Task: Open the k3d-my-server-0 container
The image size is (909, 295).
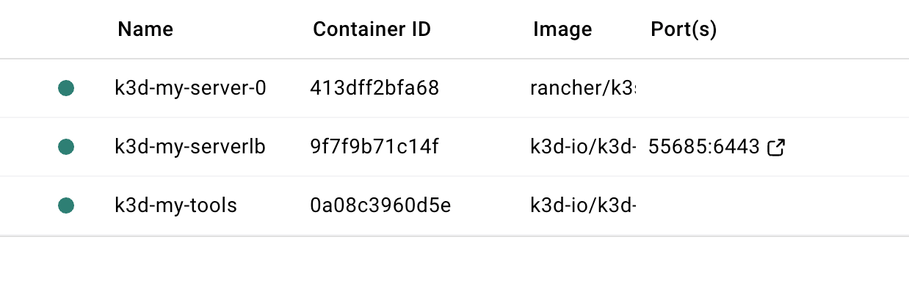Action: pyautogui.click(x=190, y=89)
